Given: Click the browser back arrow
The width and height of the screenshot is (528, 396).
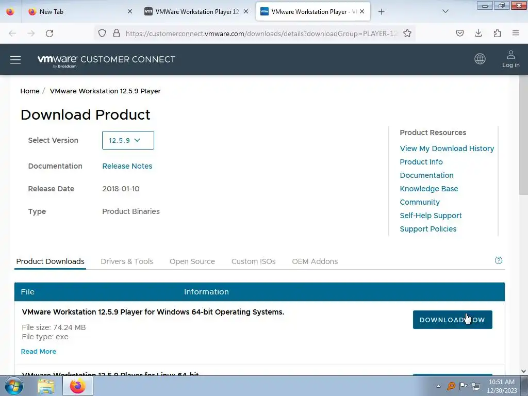Looking at the screenshot, I should click(12, 33).
